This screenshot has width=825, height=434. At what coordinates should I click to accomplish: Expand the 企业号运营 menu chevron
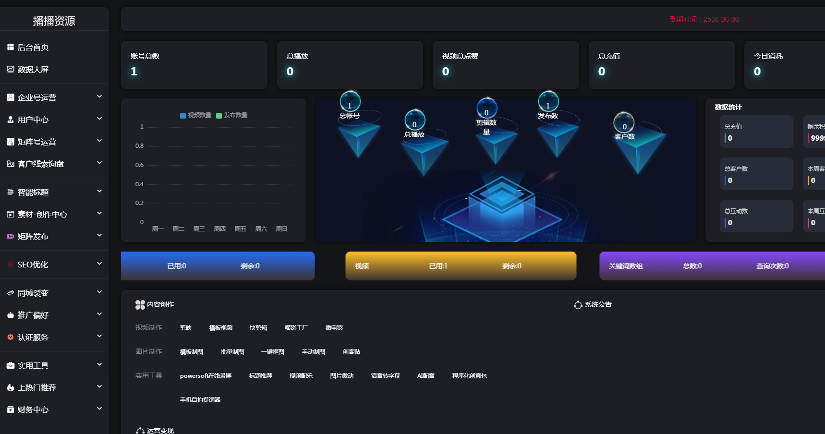[99, 96]
